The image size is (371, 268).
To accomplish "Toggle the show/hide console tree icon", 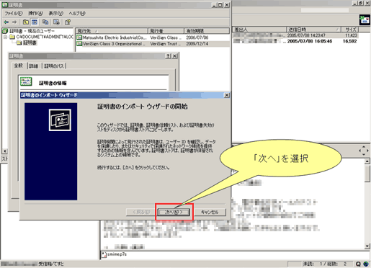I will [35, 22].
